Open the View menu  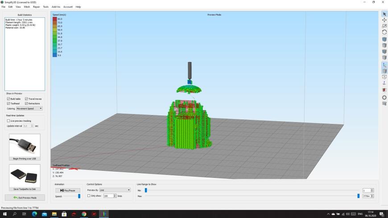click(18, 7)
